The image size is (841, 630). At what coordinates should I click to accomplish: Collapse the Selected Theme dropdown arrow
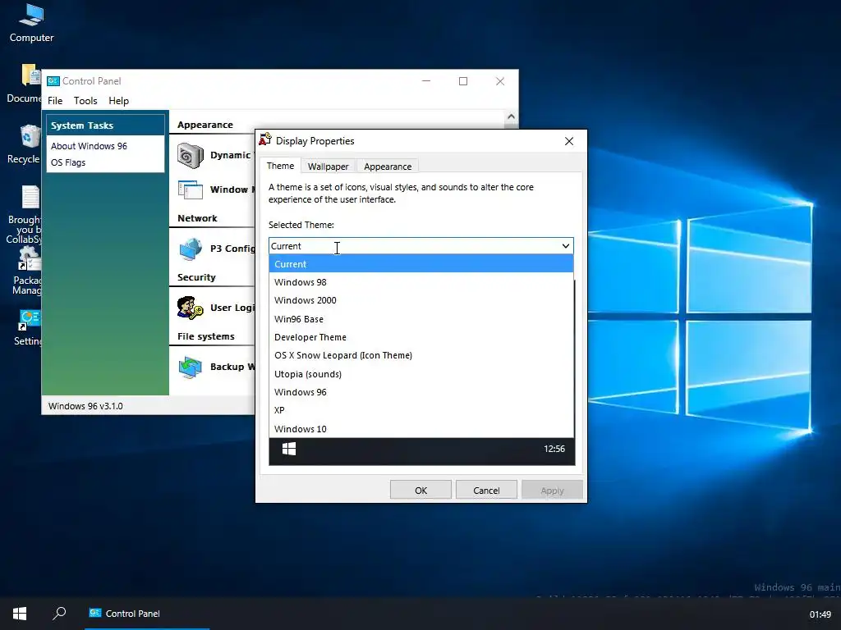565,246
